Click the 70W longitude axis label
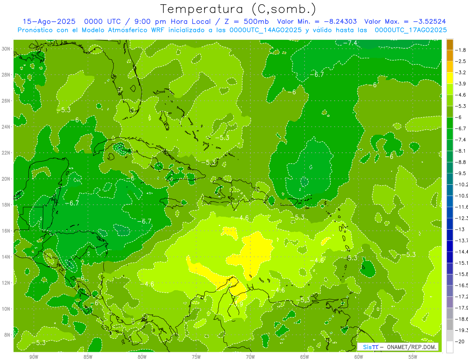The width and height of the screenshot is (468, 362). [x=250, y=357]
